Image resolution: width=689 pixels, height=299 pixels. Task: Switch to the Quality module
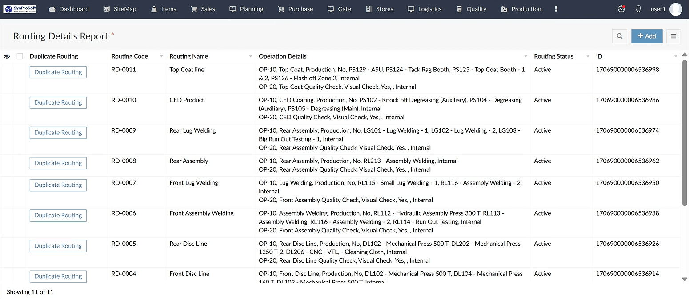coord(471,8)
